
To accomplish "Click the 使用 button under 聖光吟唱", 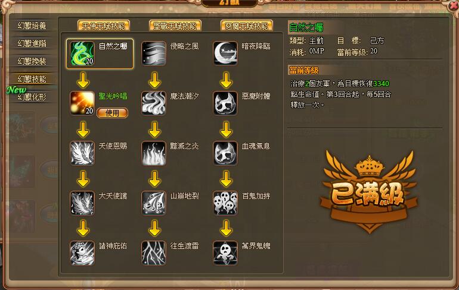I will (113, 113).
